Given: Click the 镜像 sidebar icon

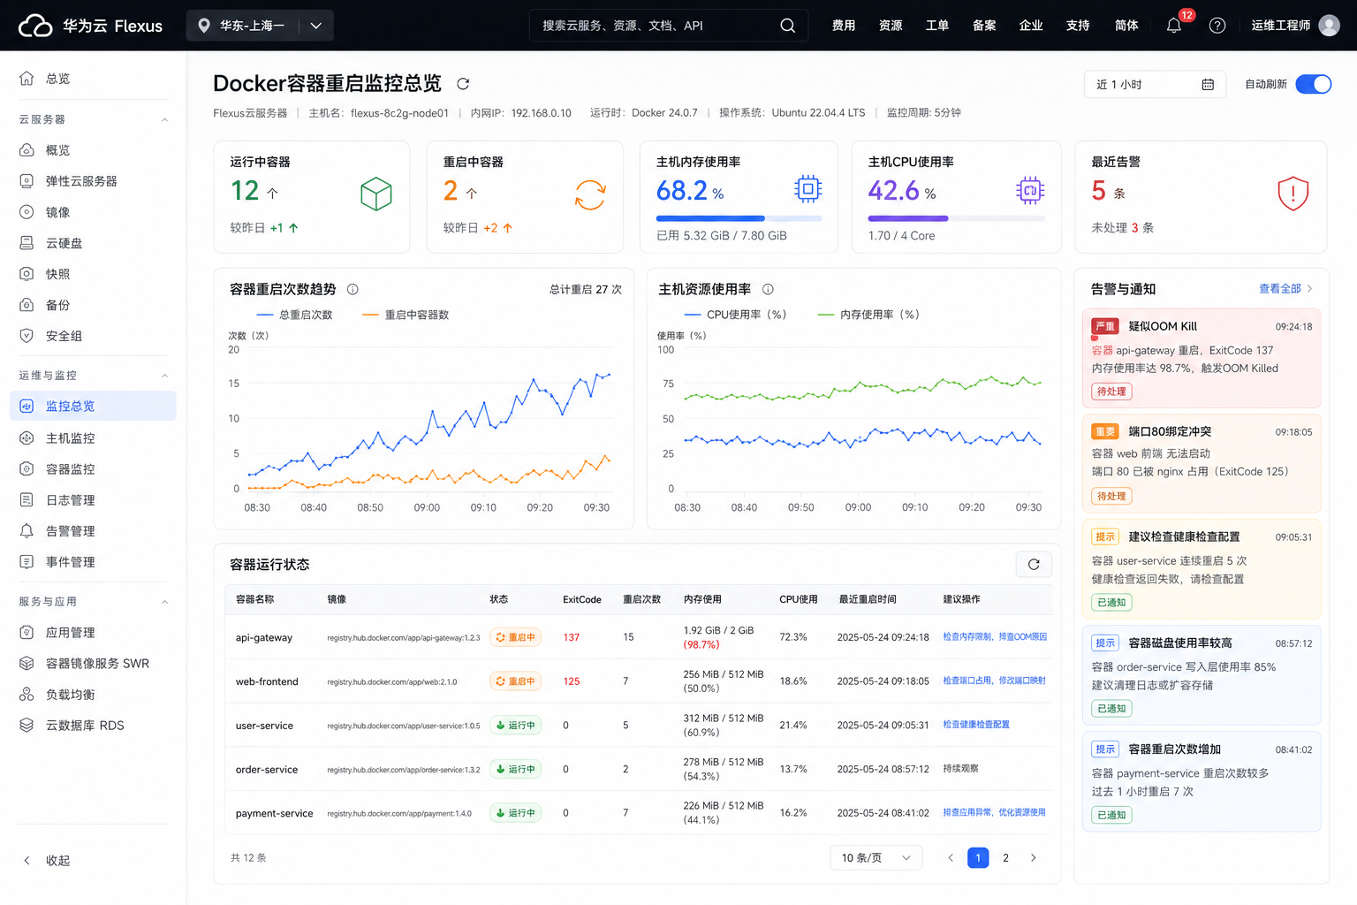Looking at the screenshot, I should [x=27, y=212].
